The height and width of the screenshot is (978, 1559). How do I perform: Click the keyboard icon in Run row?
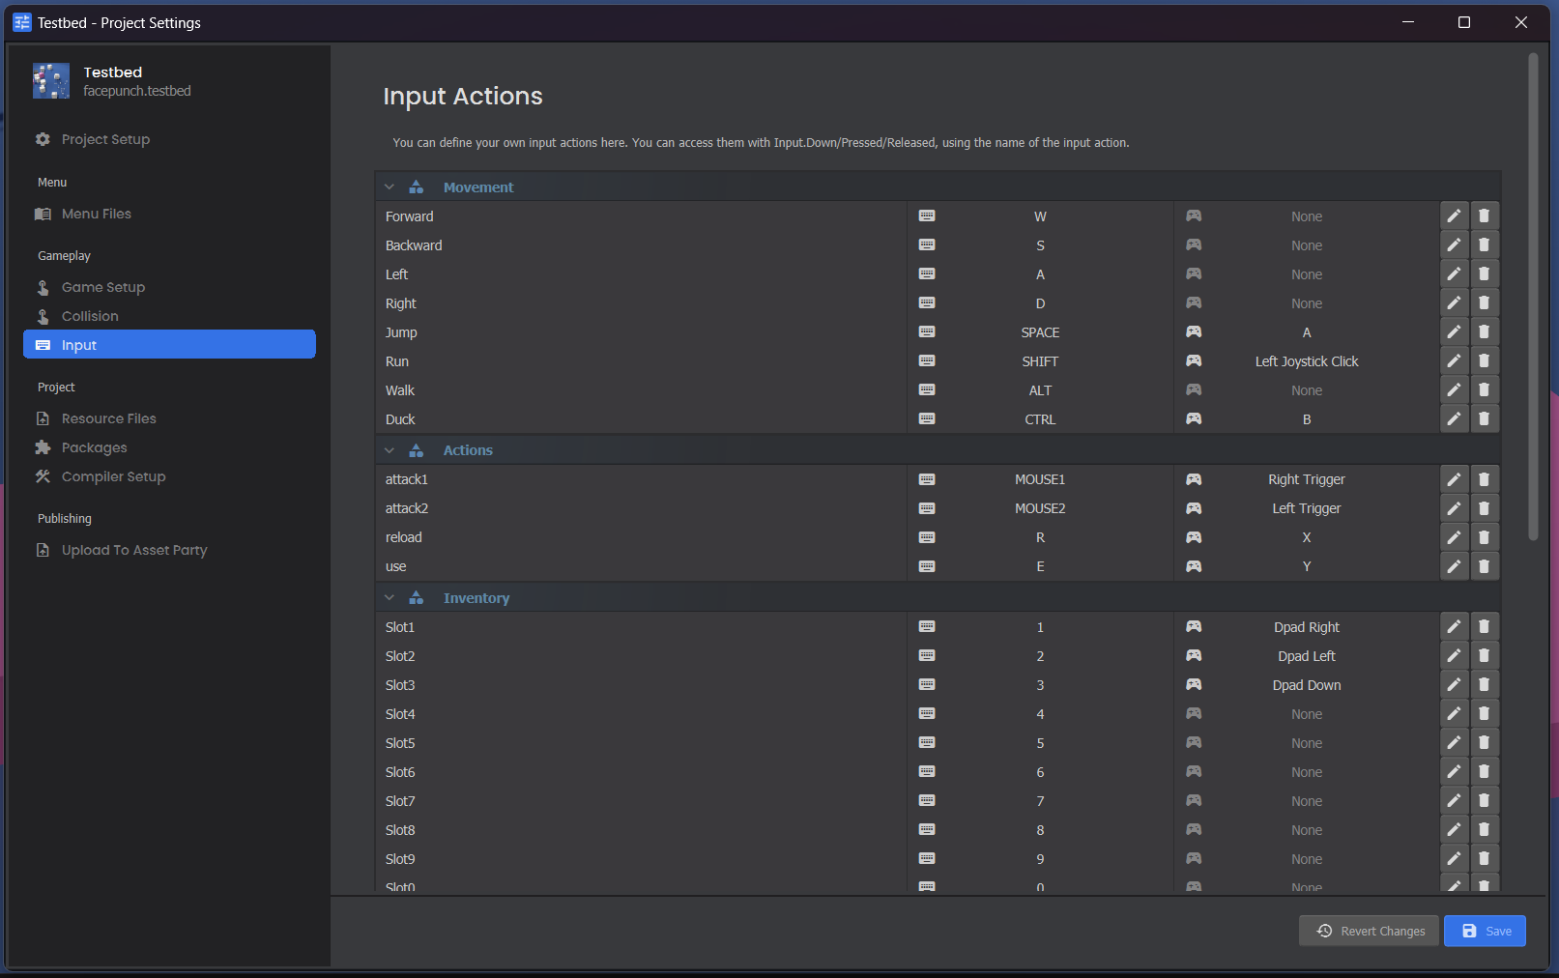927,361
